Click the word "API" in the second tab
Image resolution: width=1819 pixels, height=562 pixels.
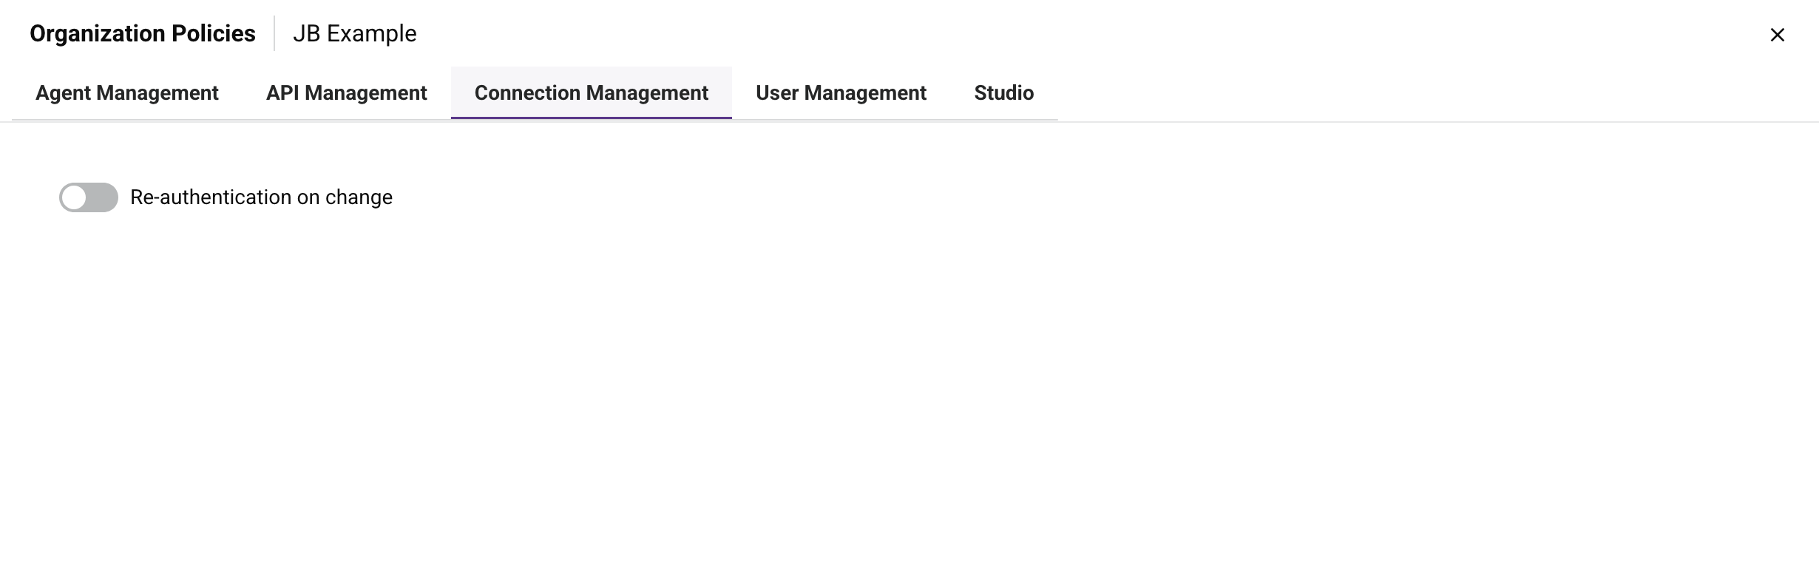(x=282, y=93)
